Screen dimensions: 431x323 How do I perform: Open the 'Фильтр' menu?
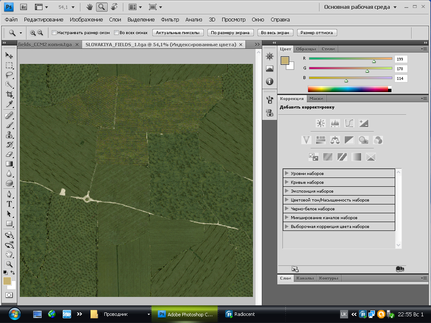point(170,19)
